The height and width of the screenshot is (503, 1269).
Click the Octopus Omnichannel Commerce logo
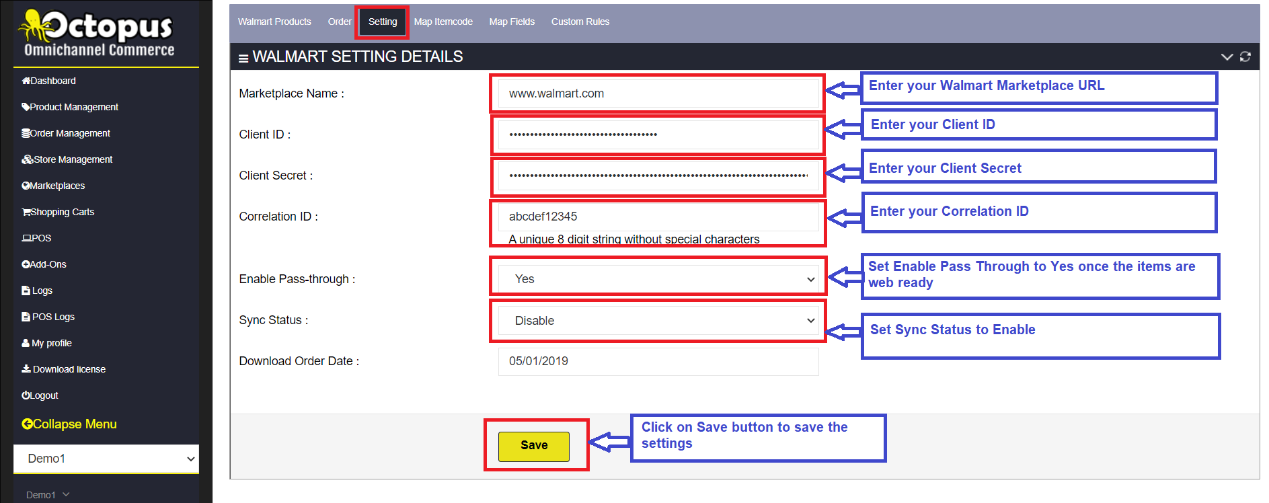coord(98,34)
